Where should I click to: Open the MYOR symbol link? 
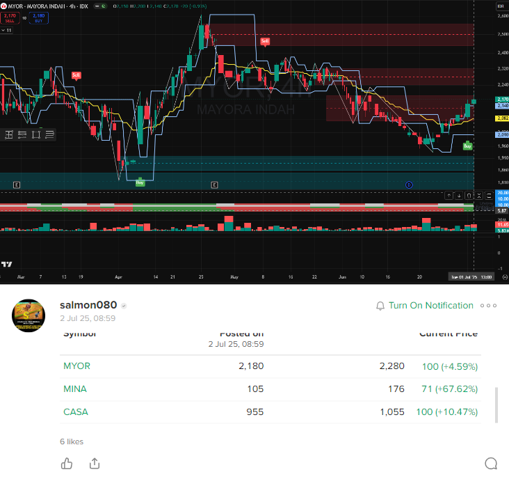click(x=76, y=366)
